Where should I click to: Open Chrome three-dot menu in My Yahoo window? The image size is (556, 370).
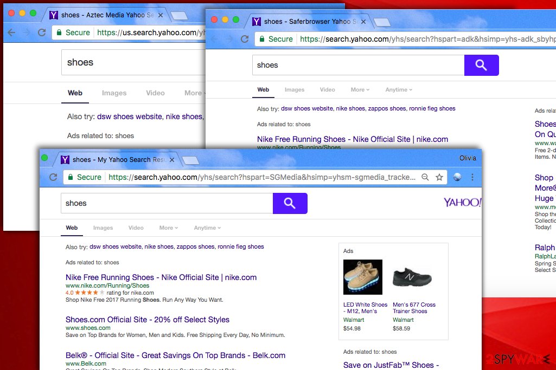(x=472, y=177)
